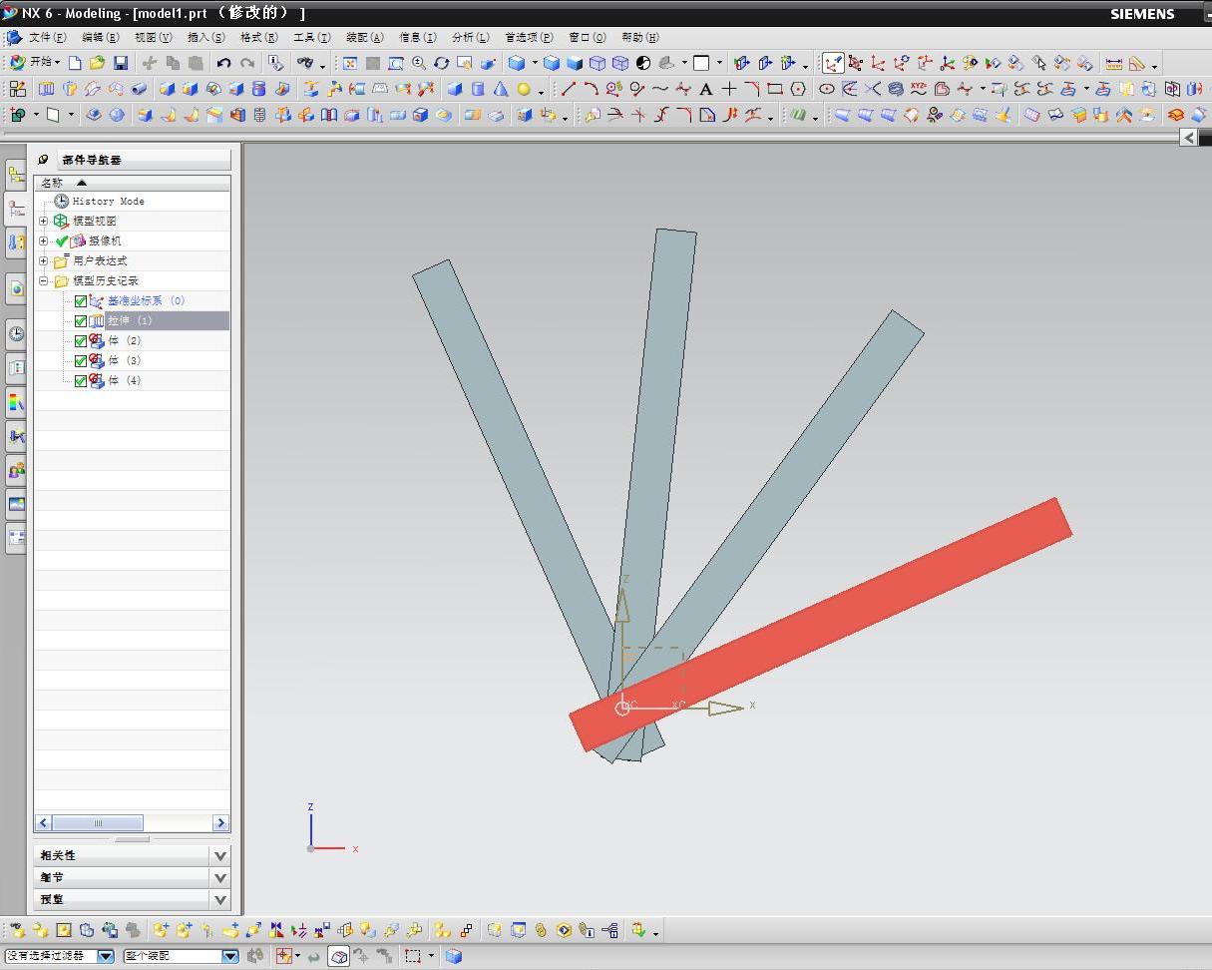
Task: Click the Measure Distance ruler icon
Action: tap(1114, 63)
